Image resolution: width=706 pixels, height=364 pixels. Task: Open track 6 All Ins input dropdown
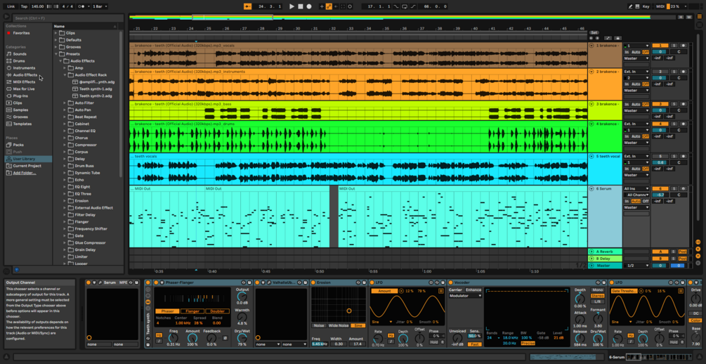[x=636, y=189]
